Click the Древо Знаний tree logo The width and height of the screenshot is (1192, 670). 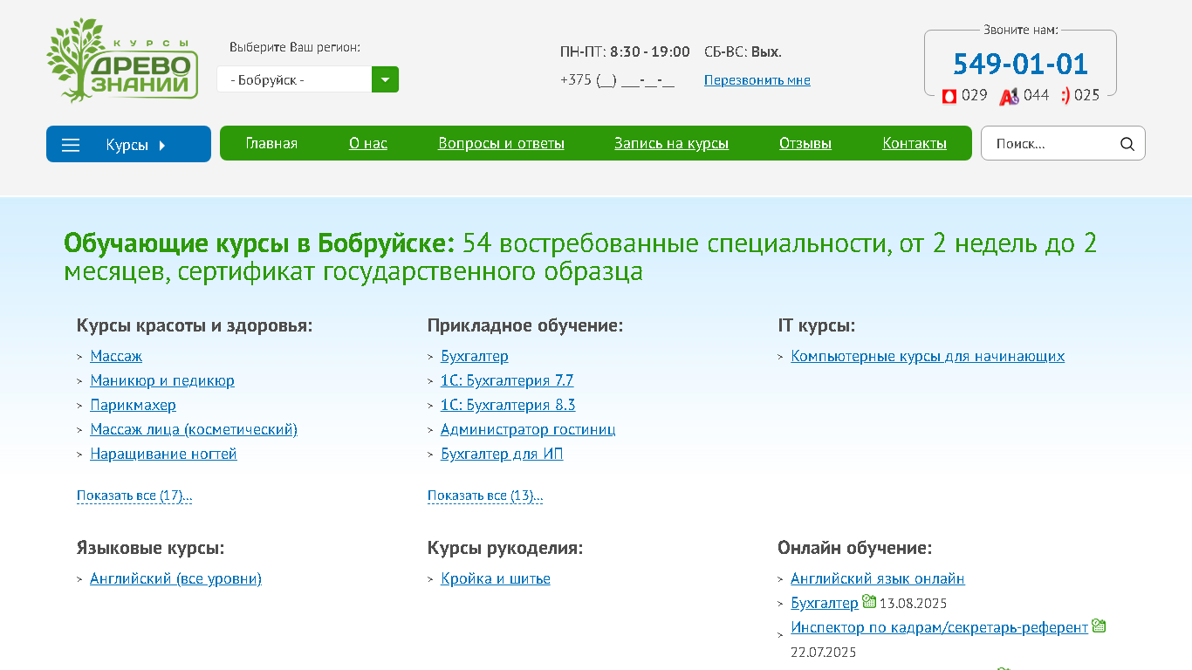pos(122,60)
